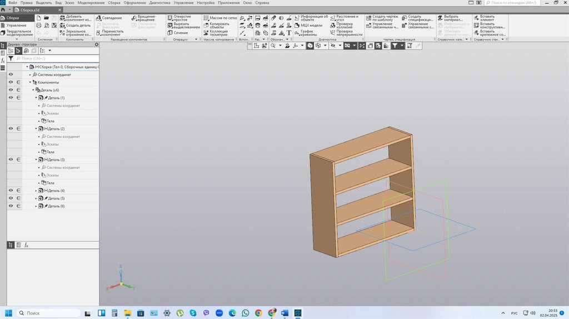Open Массив по сетке tool

(x=220, y=18)
